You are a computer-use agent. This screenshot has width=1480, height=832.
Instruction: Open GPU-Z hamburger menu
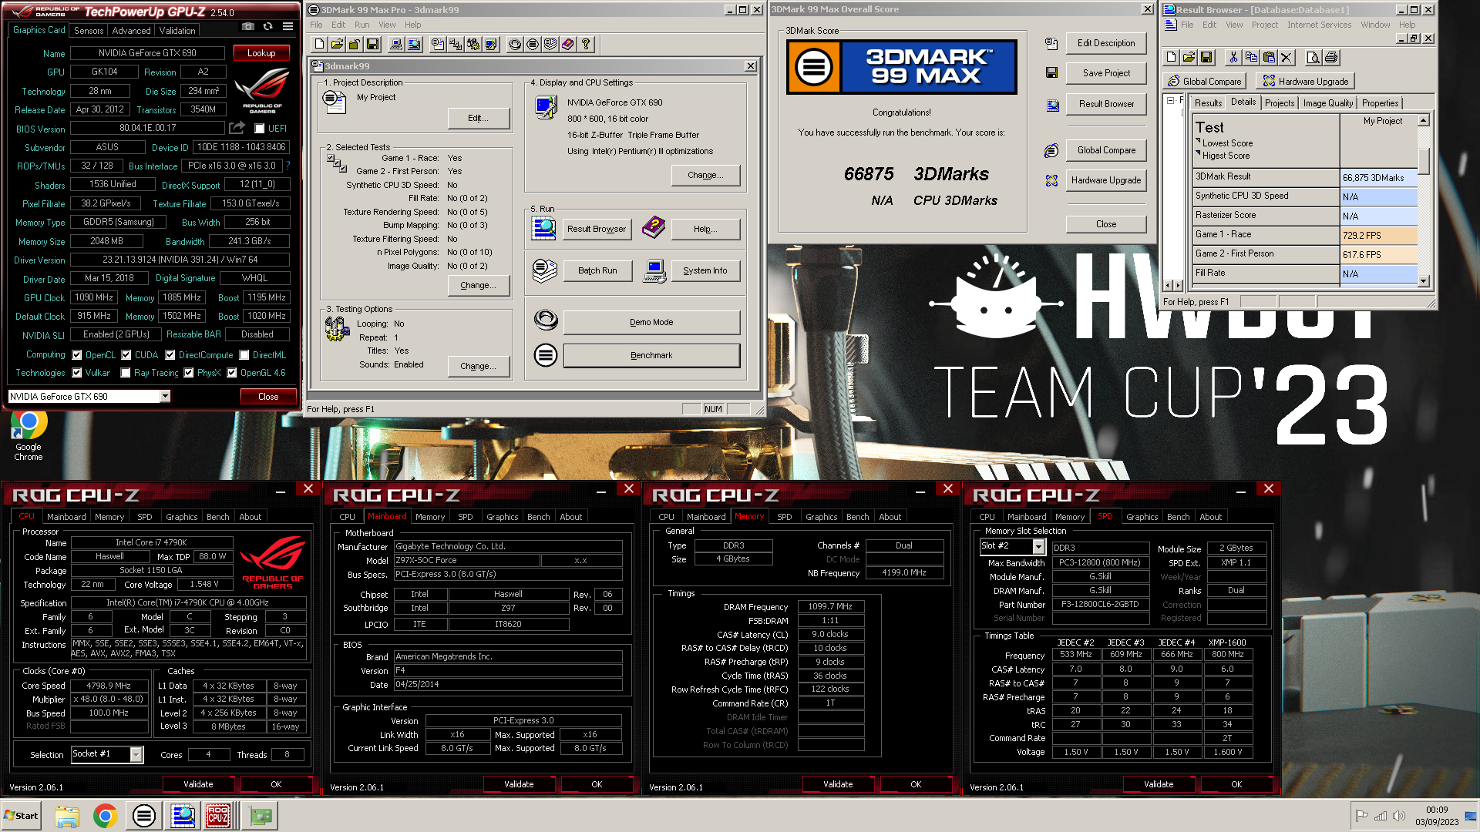pos(288,26)
